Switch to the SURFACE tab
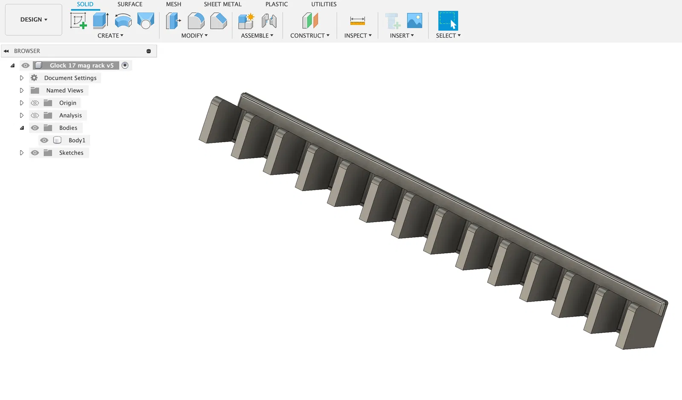Screen dimensions: 682x400 click(x=130, y=4)
